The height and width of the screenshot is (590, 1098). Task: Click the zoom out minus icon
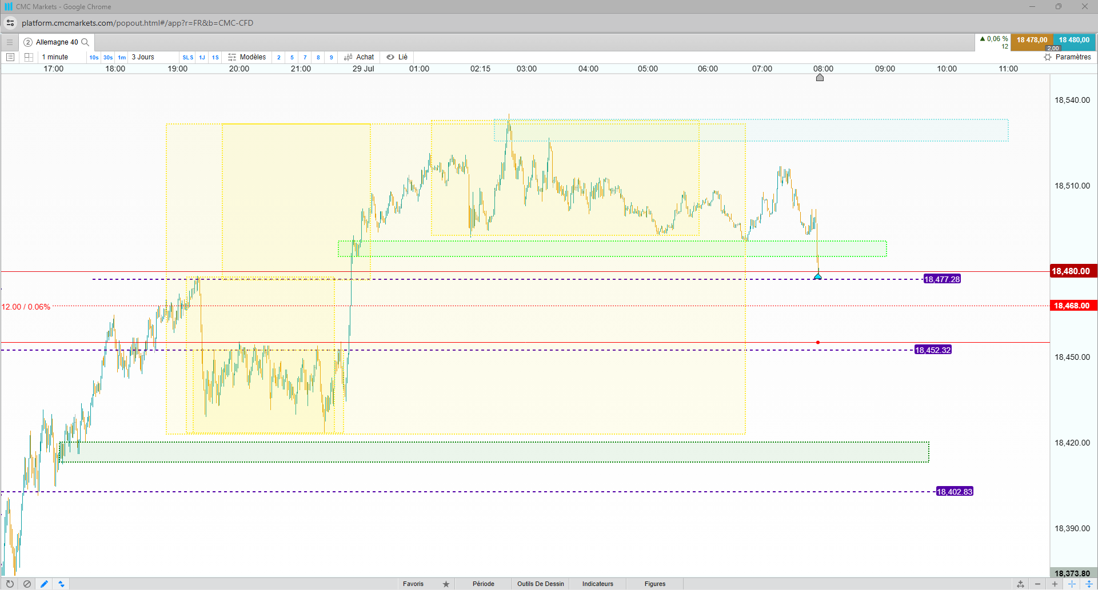point(1037,584)
